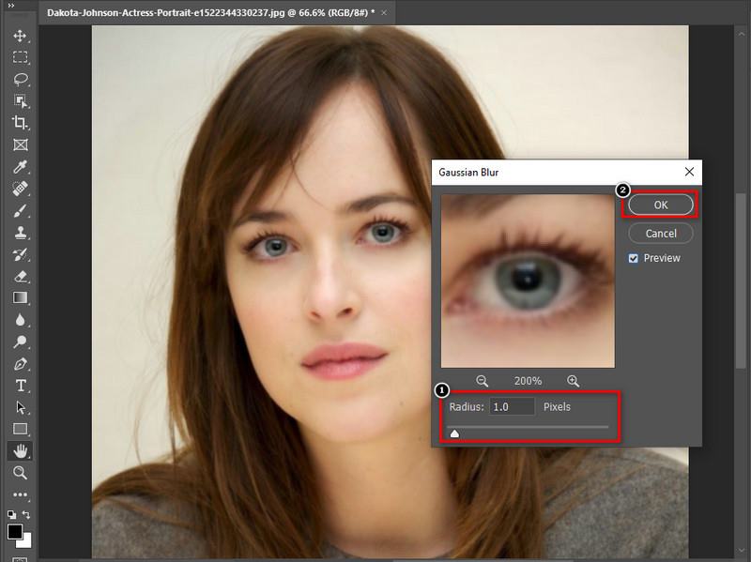Image resolution: width=751 pixels, height=562 pixels.
Task: Click the Radius slider handle
Action: pos(454,433)
